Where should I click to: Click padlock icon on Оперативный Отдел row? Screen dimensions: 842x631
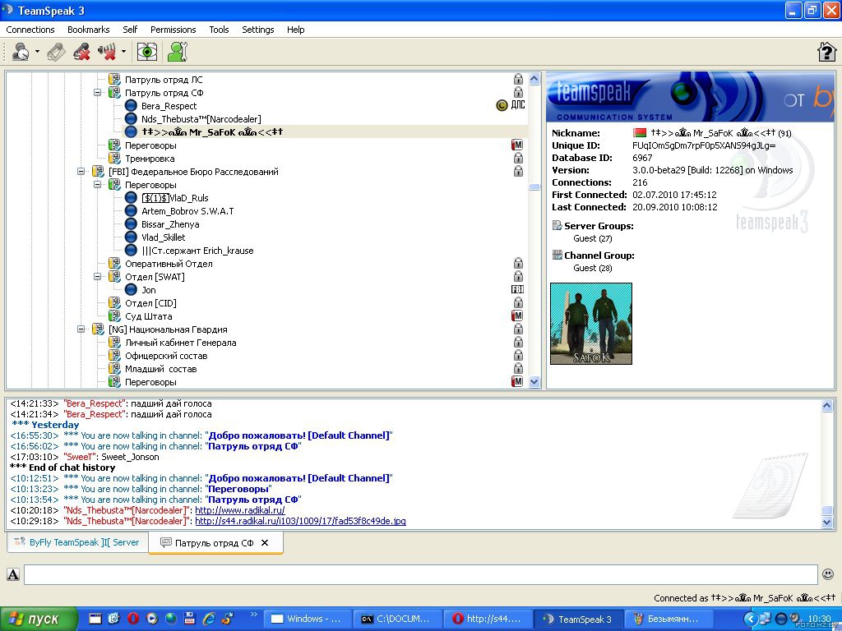tap(518, 264)
